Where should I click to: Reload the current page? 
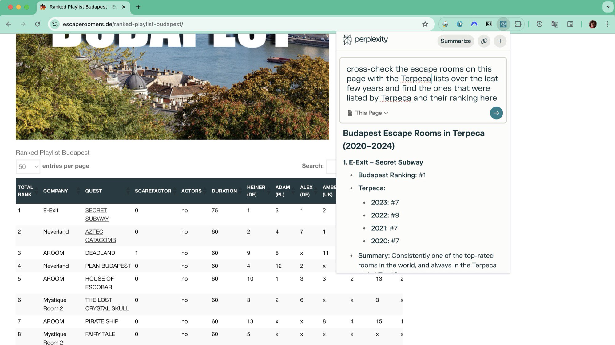38,24
